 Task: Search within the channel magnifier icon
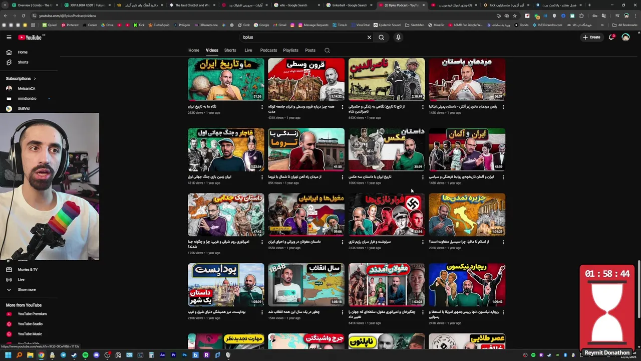[x=327, y=50]
